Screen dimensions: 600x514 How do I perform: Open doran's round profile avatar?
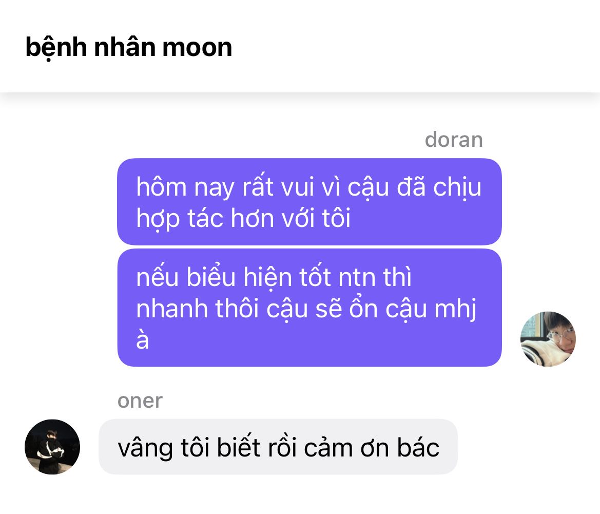pyautogui.click(x=548, y=339)
